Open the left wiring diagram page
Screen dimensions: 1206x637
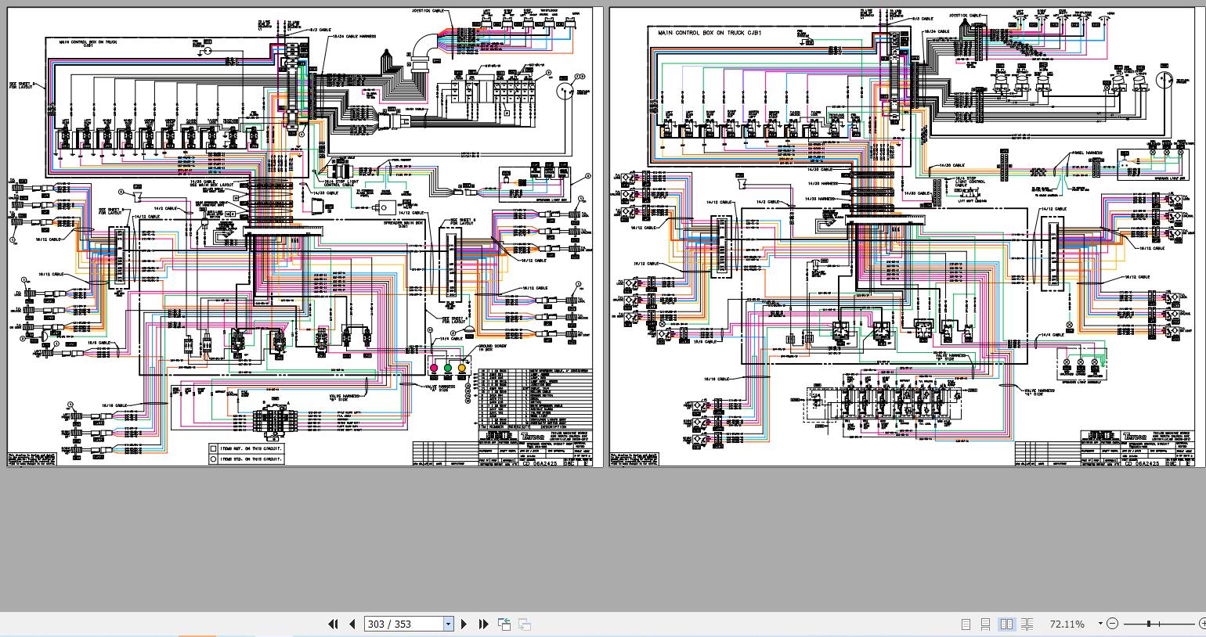(x=305, y=237)
